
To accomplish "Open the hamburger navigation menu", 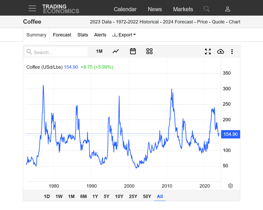I will [32, 9].
